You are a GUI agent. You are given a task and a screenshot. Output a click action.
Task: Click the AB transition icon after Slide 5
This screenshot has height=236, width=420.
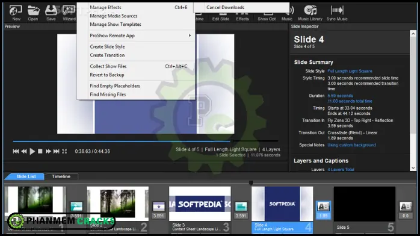point(406,206)
